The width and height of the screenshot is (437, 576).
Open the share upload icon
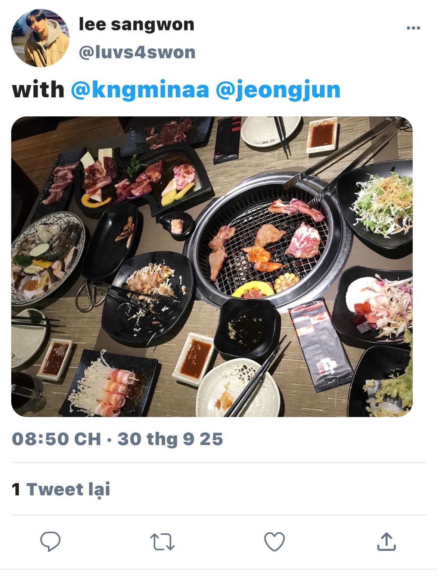point(386,542)
